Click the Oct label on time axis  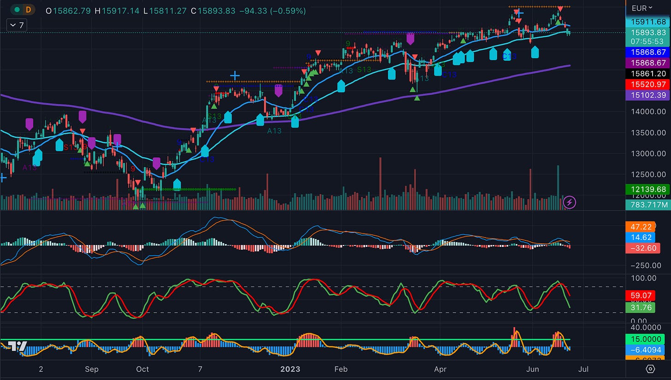tap(143, 369)
